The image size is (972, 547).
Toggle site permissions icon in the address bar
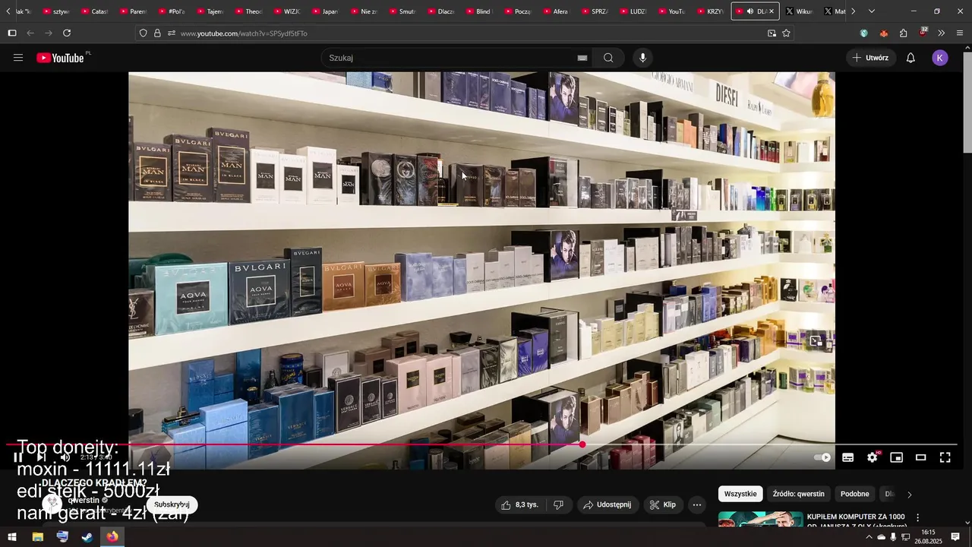click(172, 33)
